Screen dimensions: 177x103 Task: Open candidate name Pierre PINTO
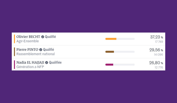click(27, 50)
